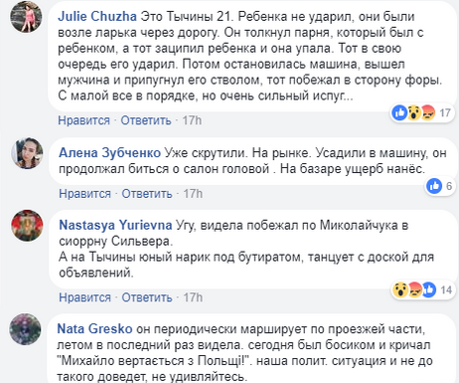Click the like icon on Nastasya Yurievna's comment

click(x=429, y=289)
